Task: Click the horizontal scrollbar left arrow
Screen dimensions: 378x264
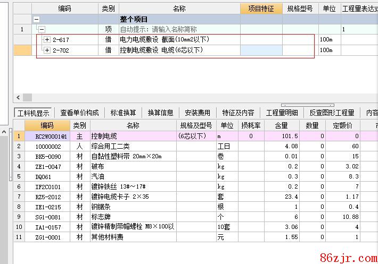Action: [19, 97]
